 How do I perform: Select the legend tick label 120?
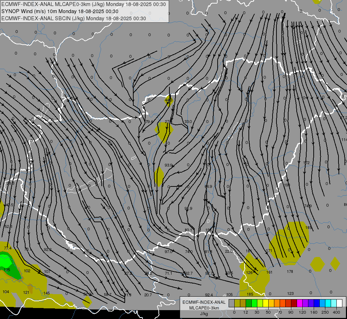point(302,312)
